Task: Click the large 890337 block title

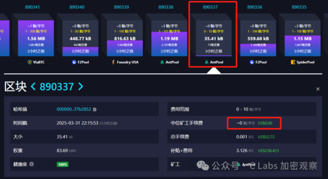Action: pyautogui.click(x=57, y=86)
